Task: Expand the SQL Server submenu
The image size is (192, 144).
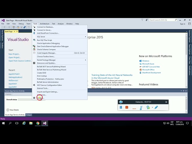Action: pos(85,37)
